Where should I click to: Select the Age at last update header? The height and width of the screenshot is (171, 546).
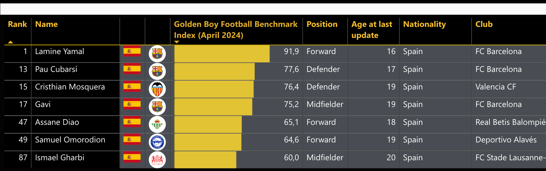point(372,30)
